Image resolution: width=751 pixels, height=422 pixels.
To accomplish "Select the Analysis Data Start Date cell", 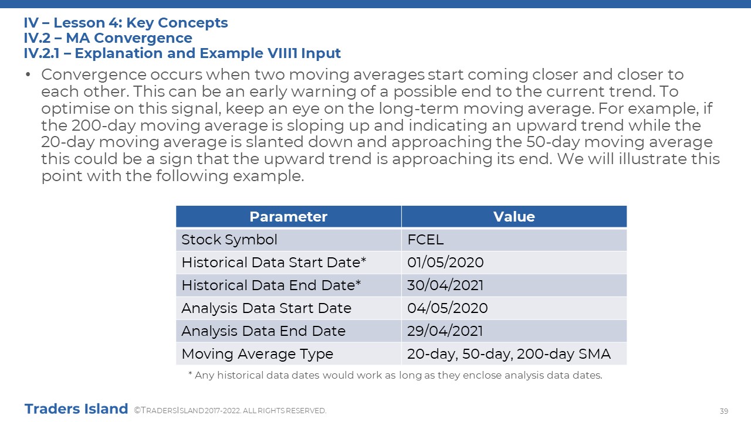I will pyautogui.click(x=289, y=308).
